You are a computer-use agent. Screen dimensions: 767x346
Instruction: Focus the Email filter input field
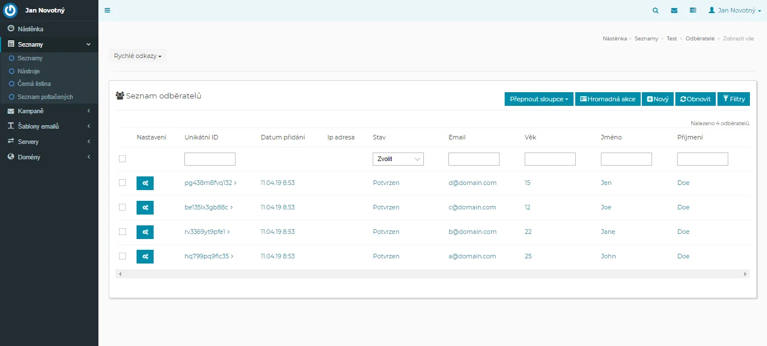click(x=473, y=159)
